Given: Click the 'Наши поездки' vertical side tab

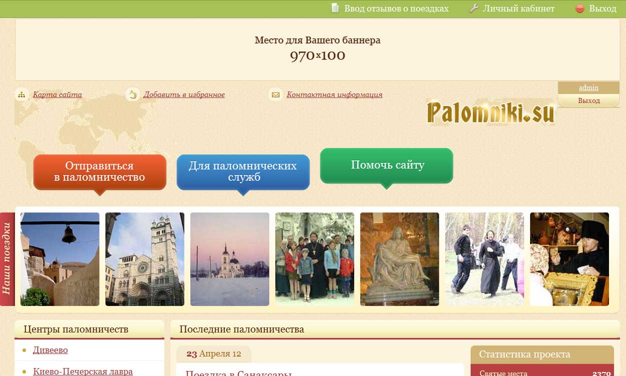Looking at the screenshot, I should (7, 259).
